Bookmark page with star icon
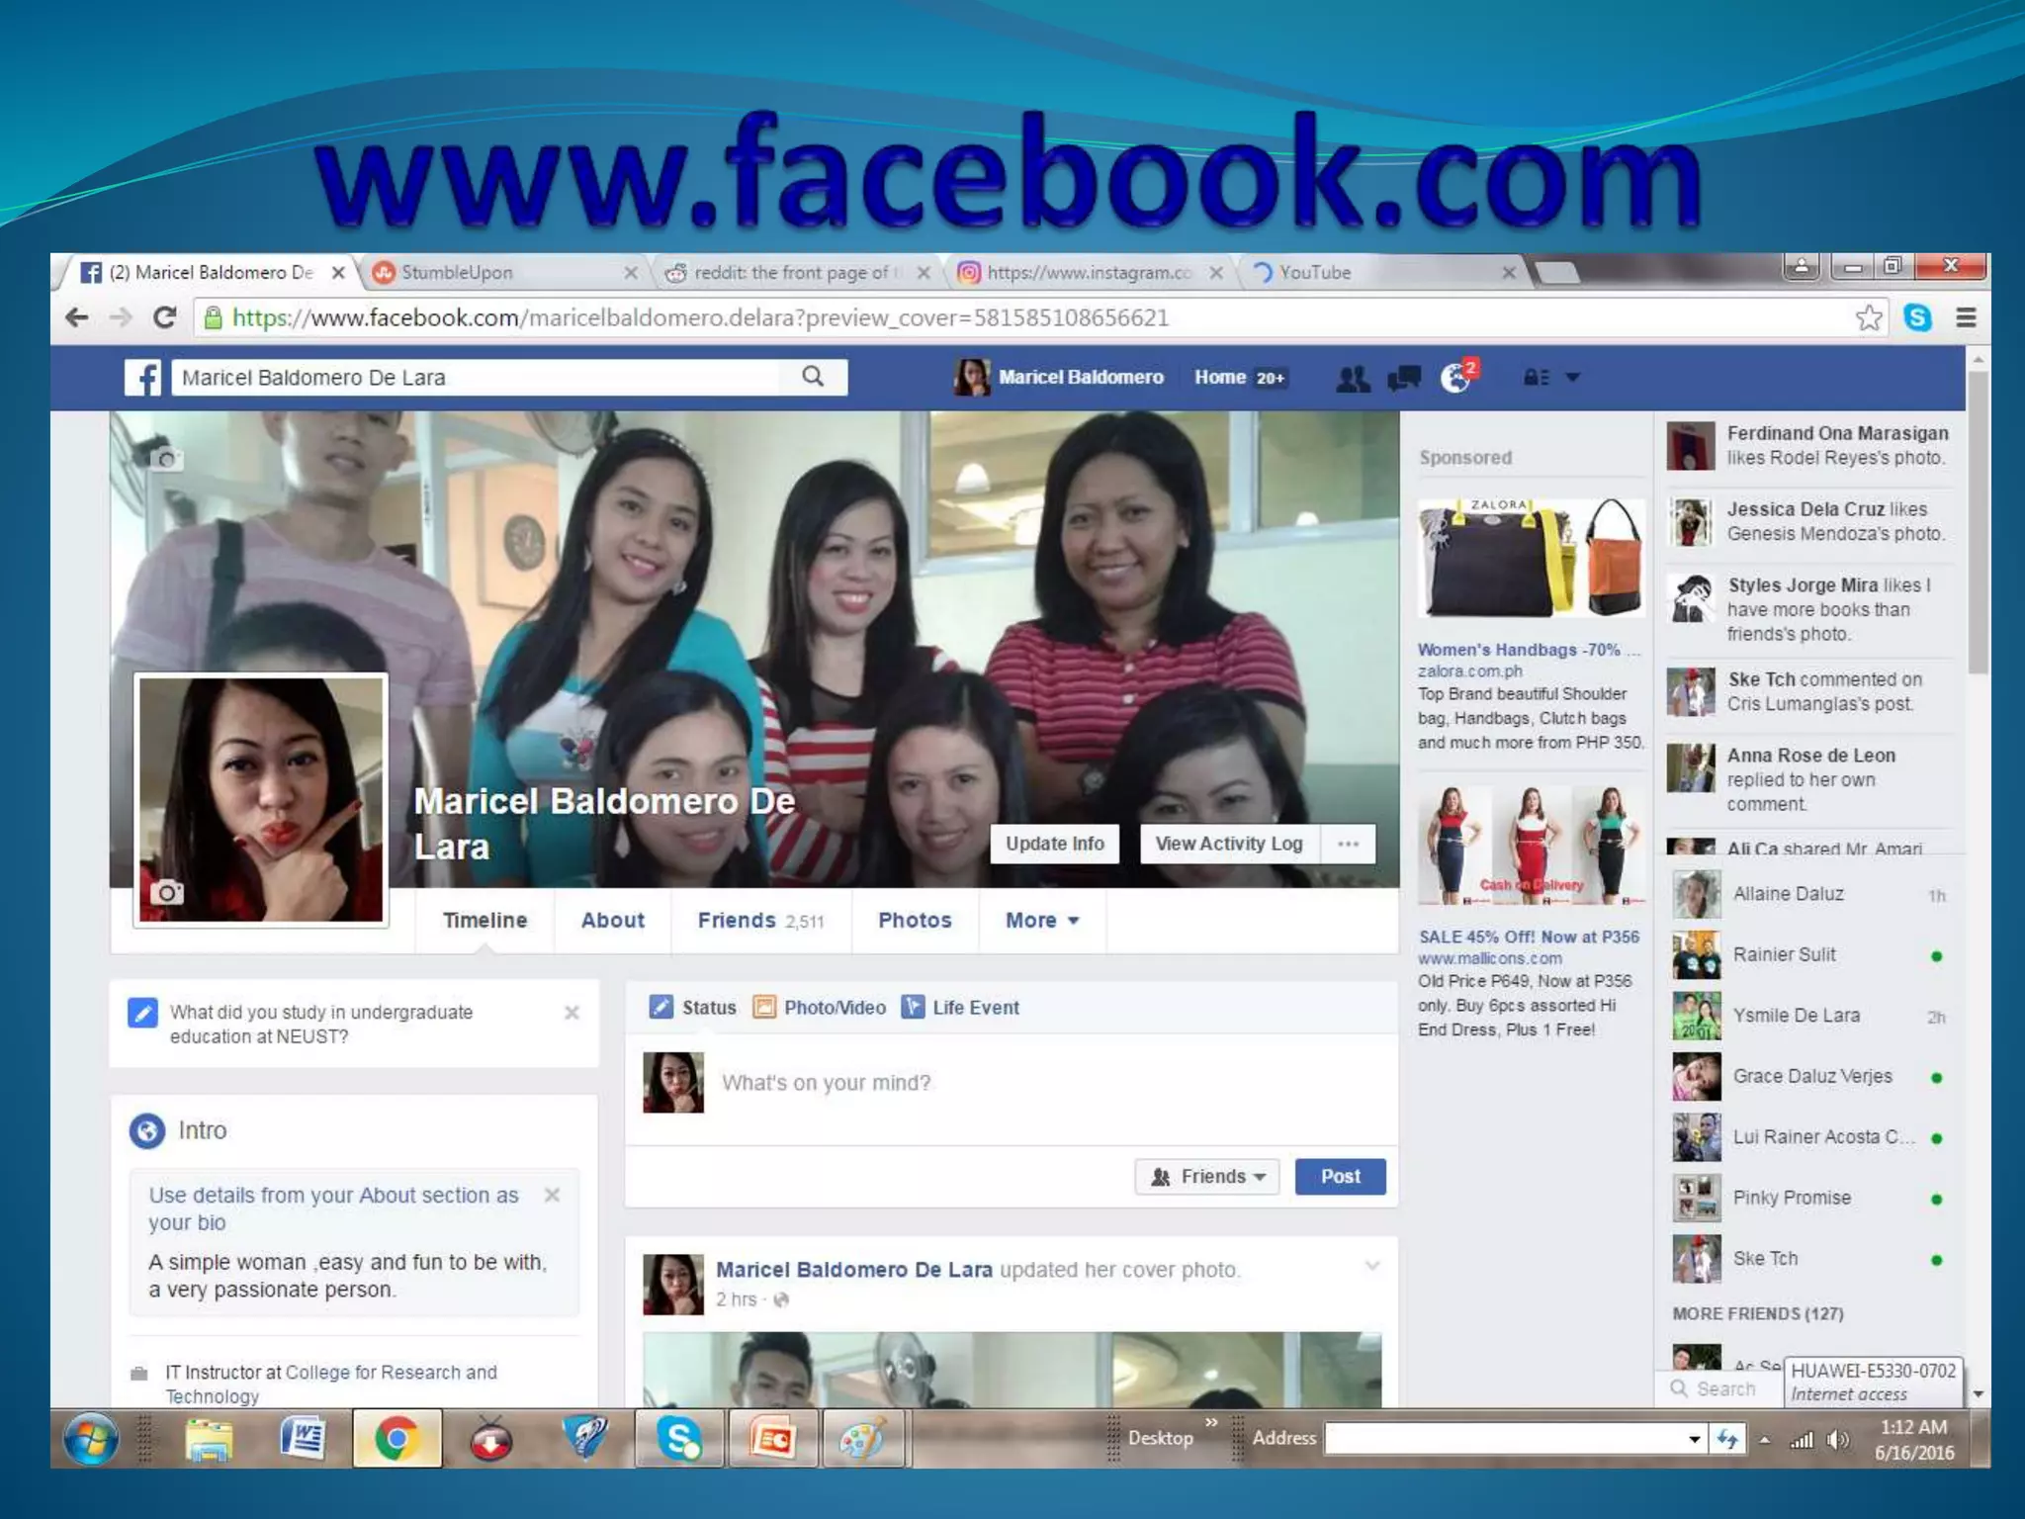 [x=1868, y=318]
